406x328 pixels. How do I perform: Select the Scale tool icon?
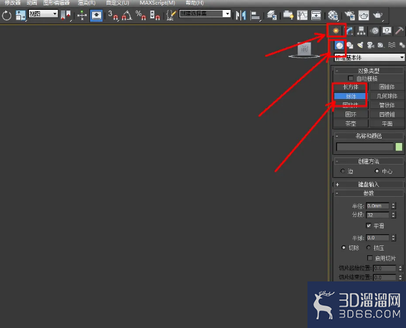pyautogui.click(x=20, y=15)
